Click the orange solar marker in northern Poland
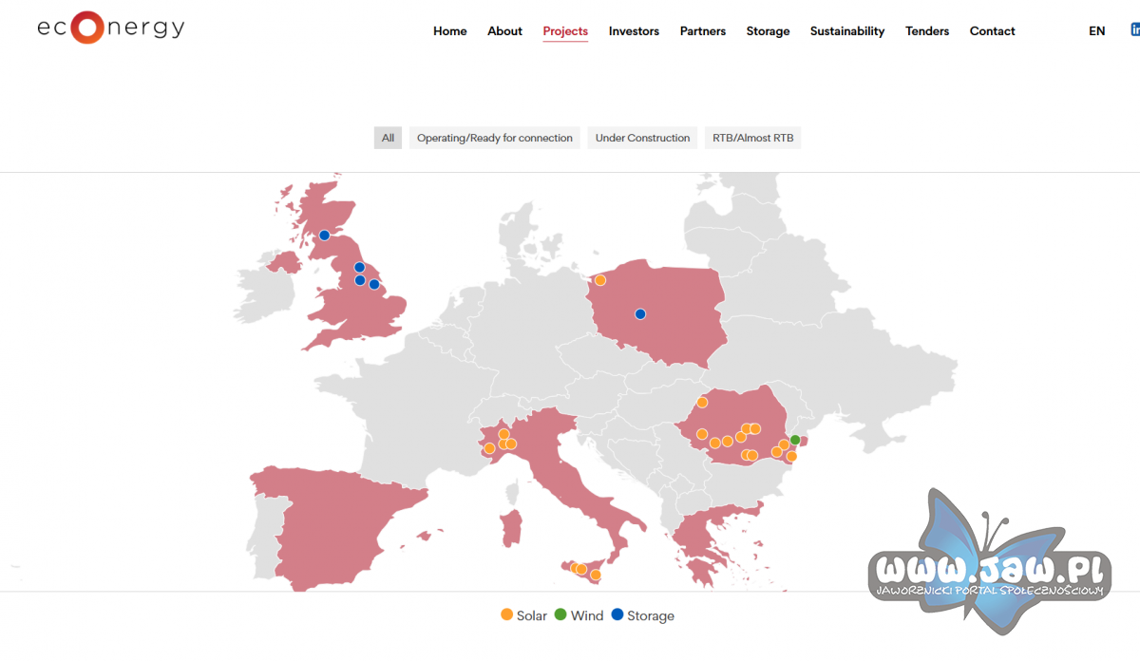 pos(600,280)
